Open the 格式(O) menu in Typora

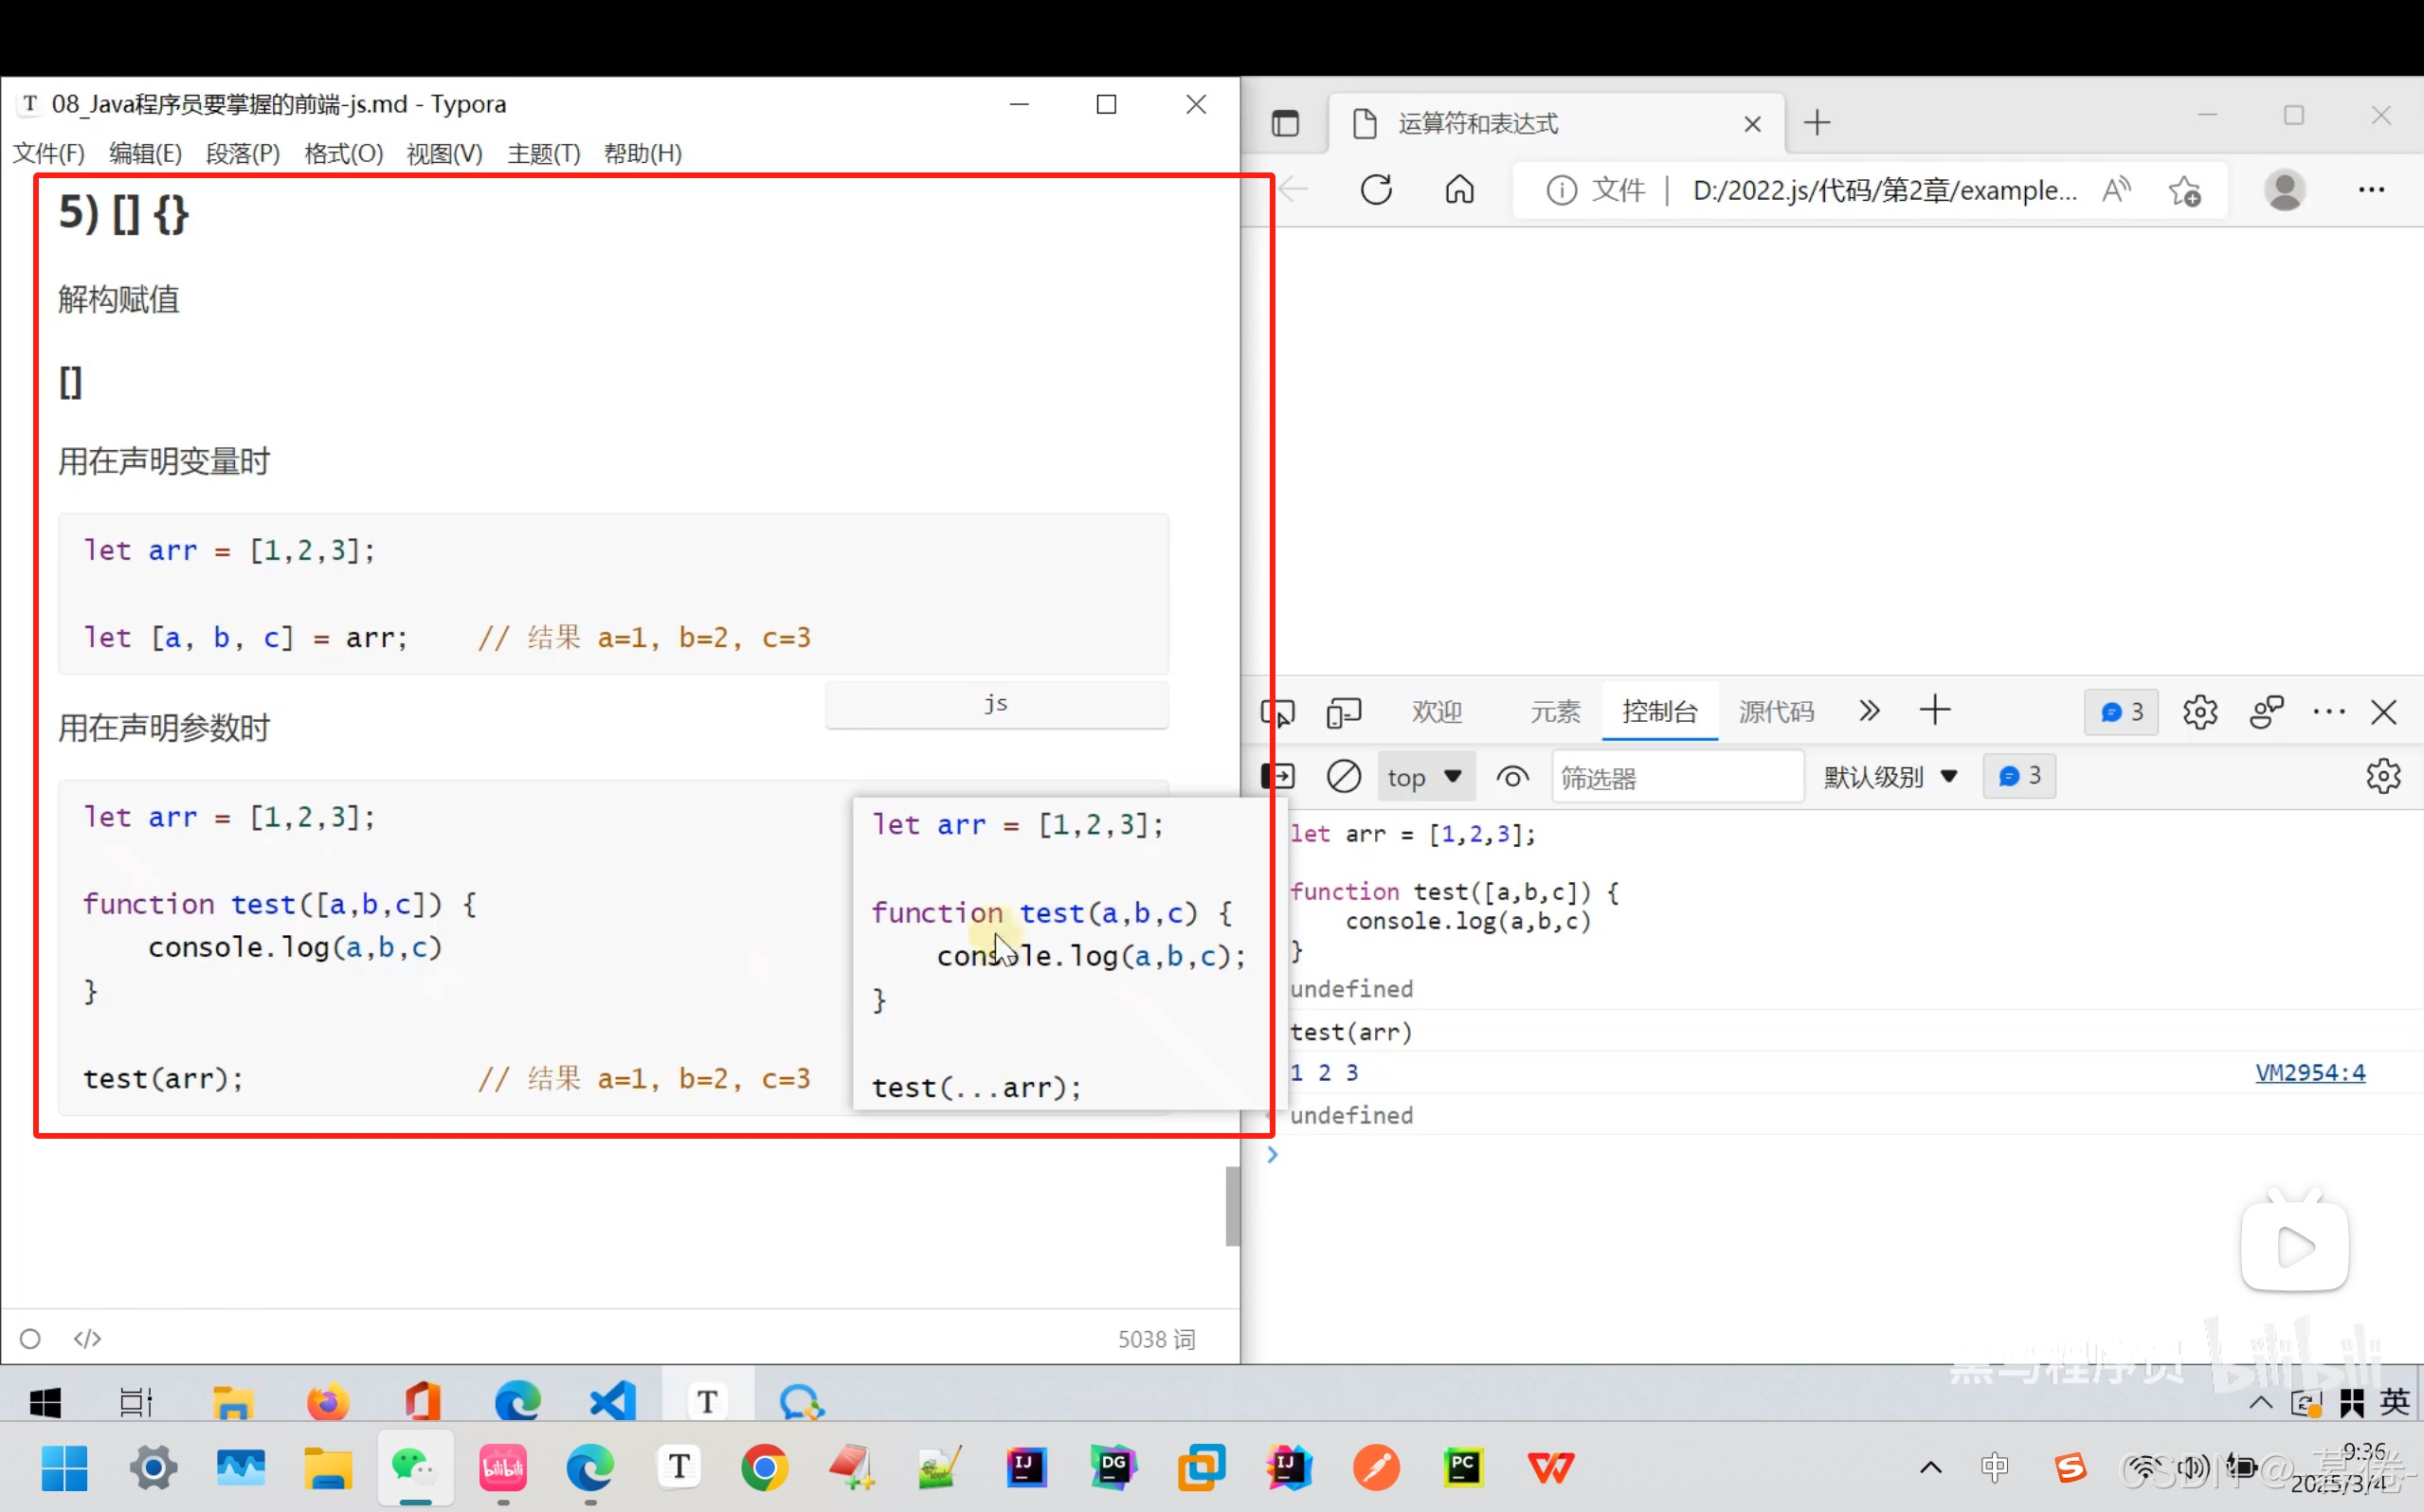point(342,153)
